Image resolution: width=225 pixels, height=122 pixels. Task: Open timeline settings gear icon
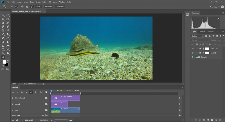point(36,92)
